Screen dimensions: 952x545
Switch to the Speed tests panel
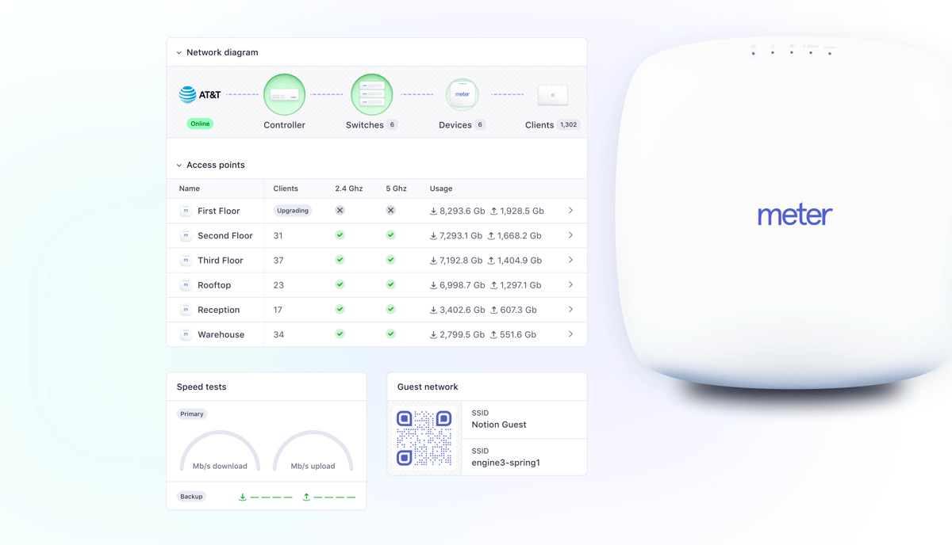pos(200,386)
